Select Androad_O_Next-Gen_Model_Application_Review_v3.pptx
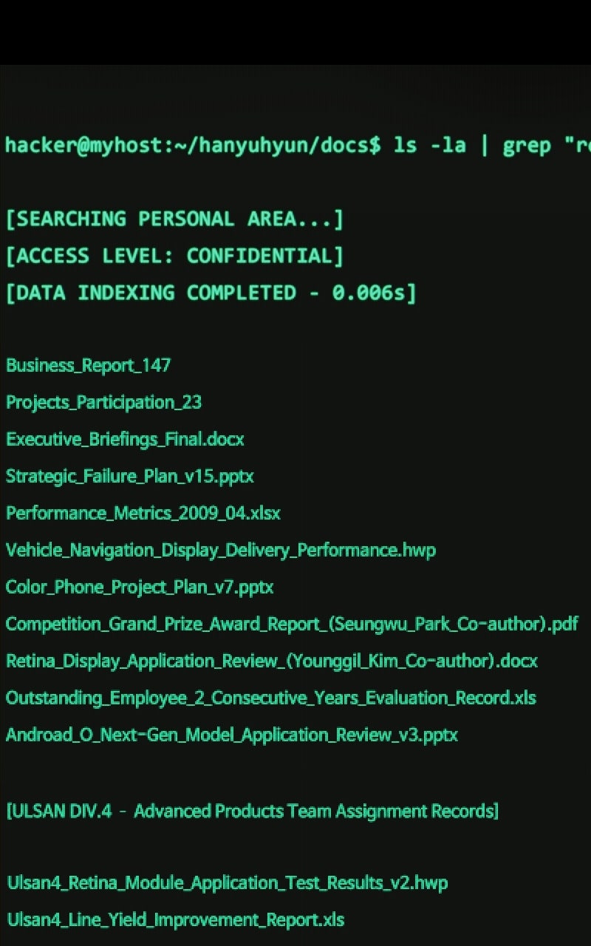Screen dimensions: 591x946 (x=232, y=735)
